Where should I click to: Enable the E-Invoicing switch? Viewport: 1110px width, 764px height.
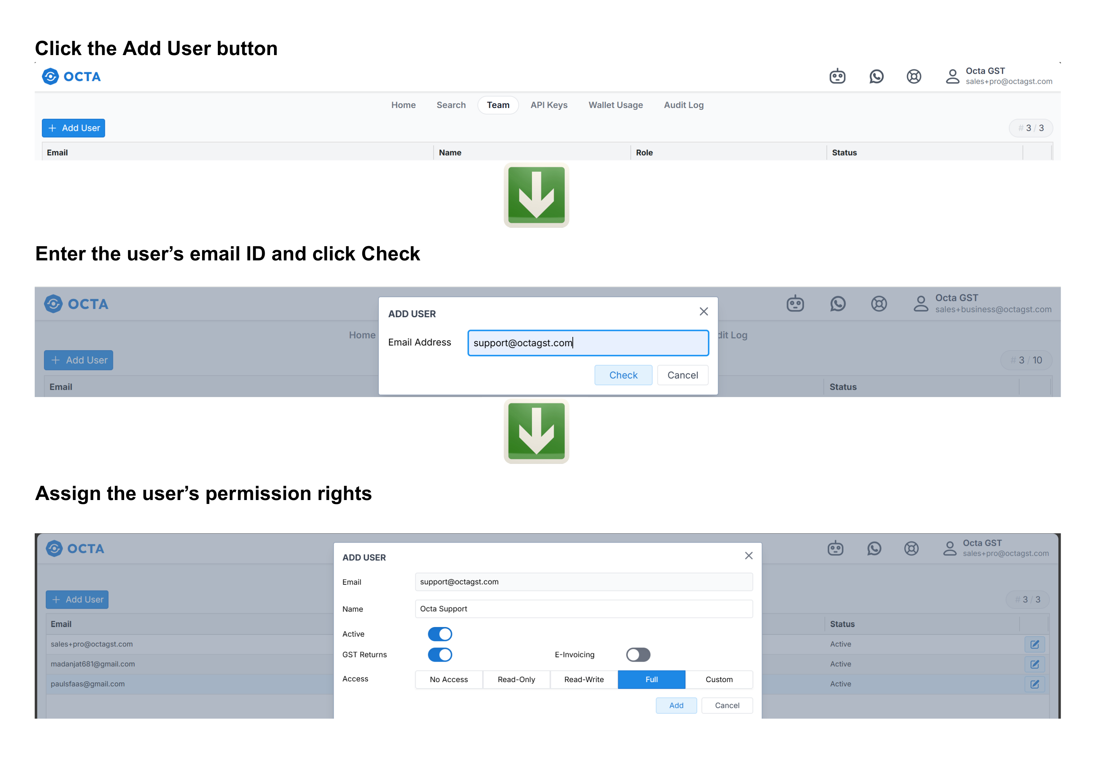637,655
